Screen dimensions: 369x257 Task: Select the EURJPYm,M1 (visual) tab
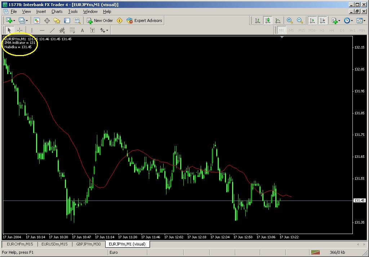[127, 244]
